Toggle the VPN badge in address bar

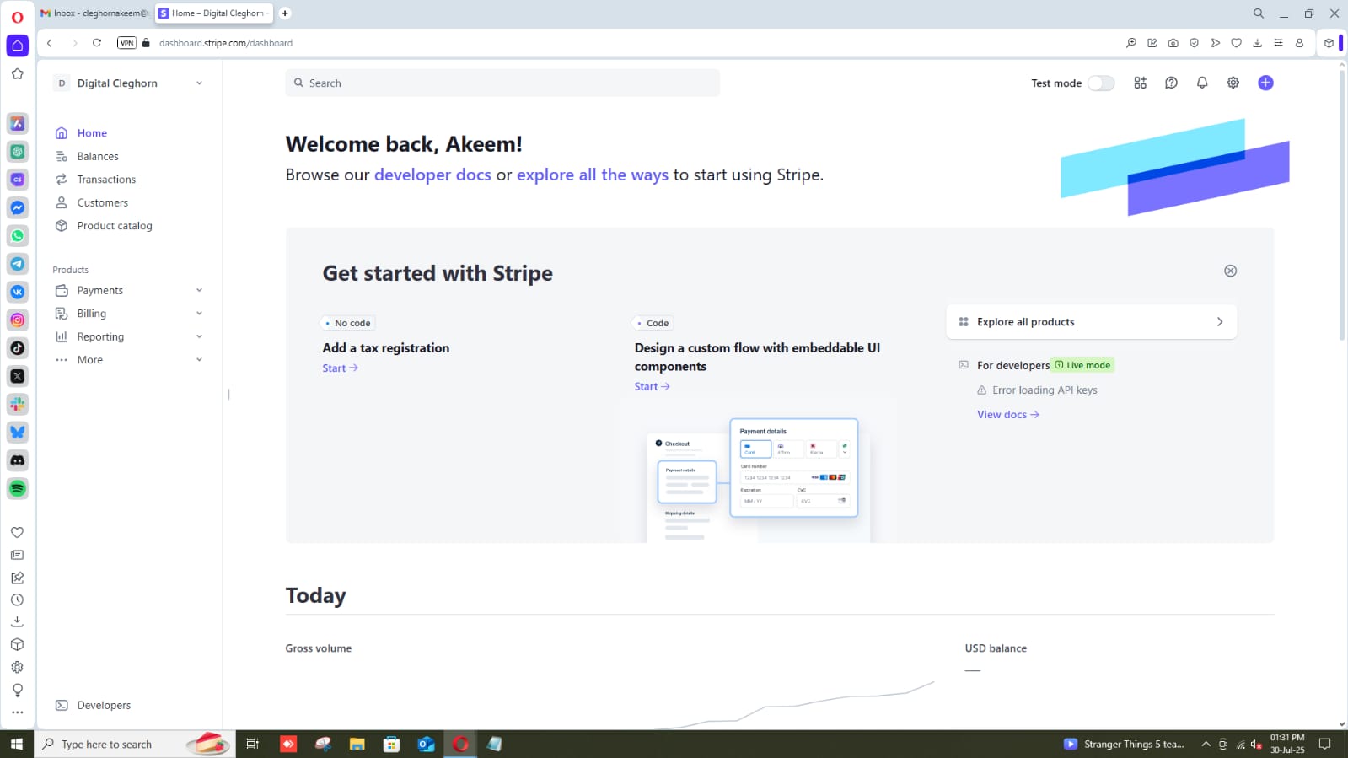[126, 43]
